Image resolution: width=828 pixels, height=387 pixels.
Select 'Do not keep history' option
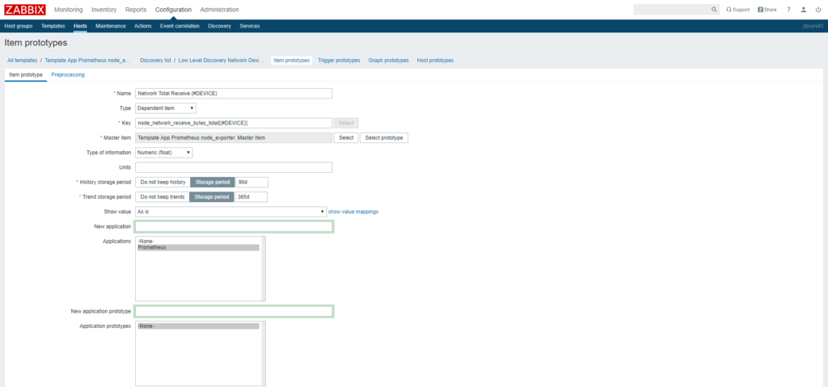point(162,182)
